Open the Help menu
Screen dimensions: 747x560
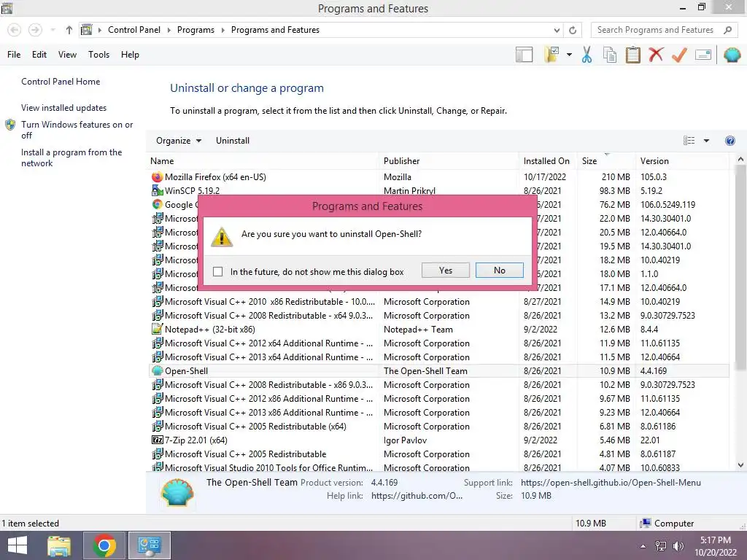pyautogui.click(x=130, y=55)
